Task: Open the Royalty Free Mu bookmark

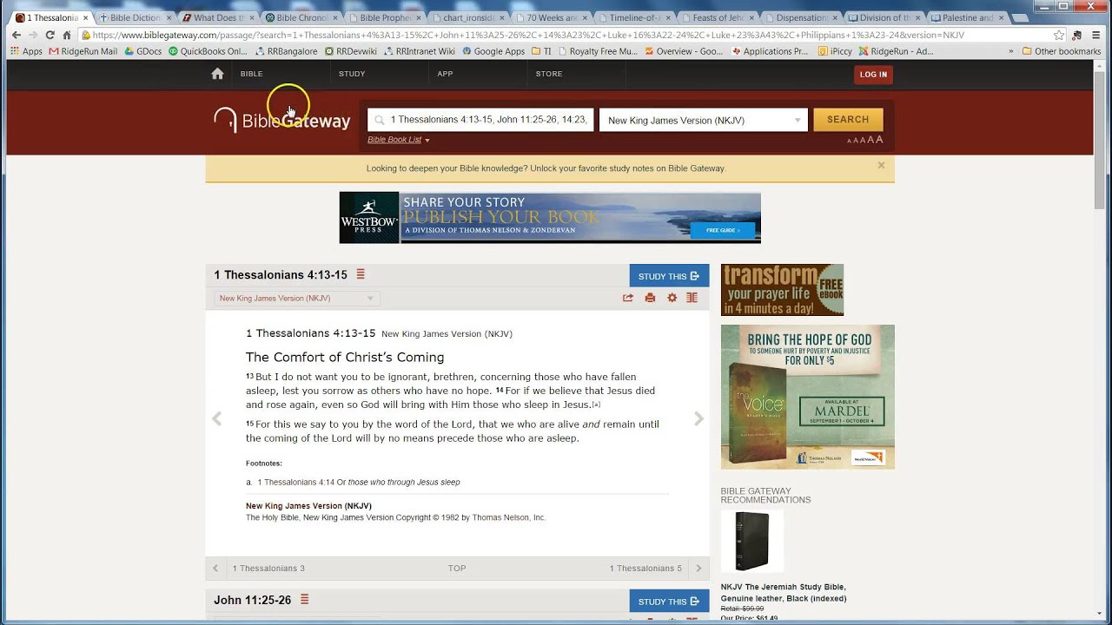Action: coord(597,51)
